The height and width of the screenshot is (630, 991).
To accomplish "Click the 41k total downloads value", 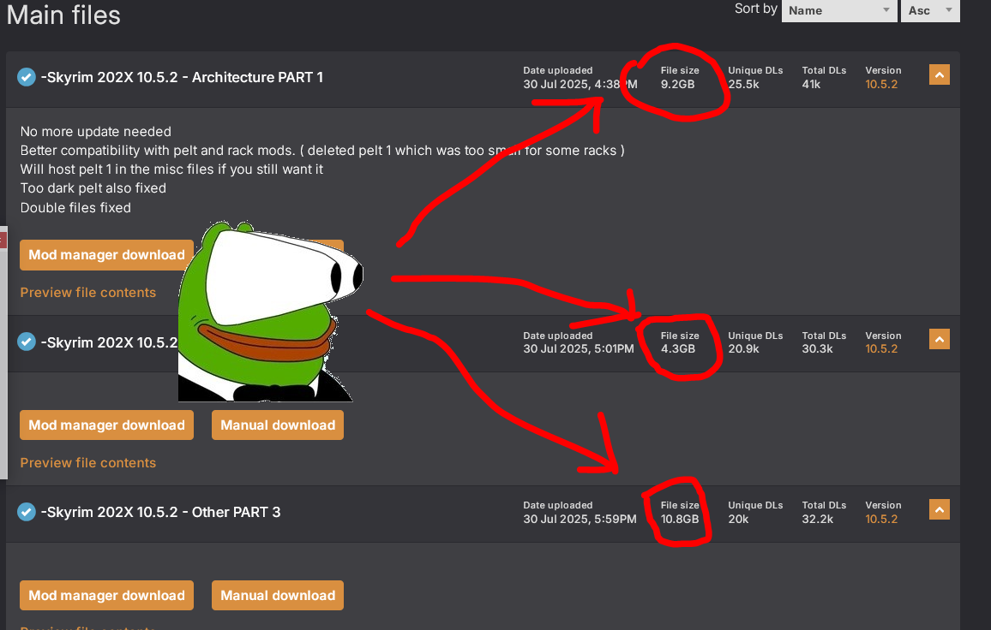I will click(811, 84).
